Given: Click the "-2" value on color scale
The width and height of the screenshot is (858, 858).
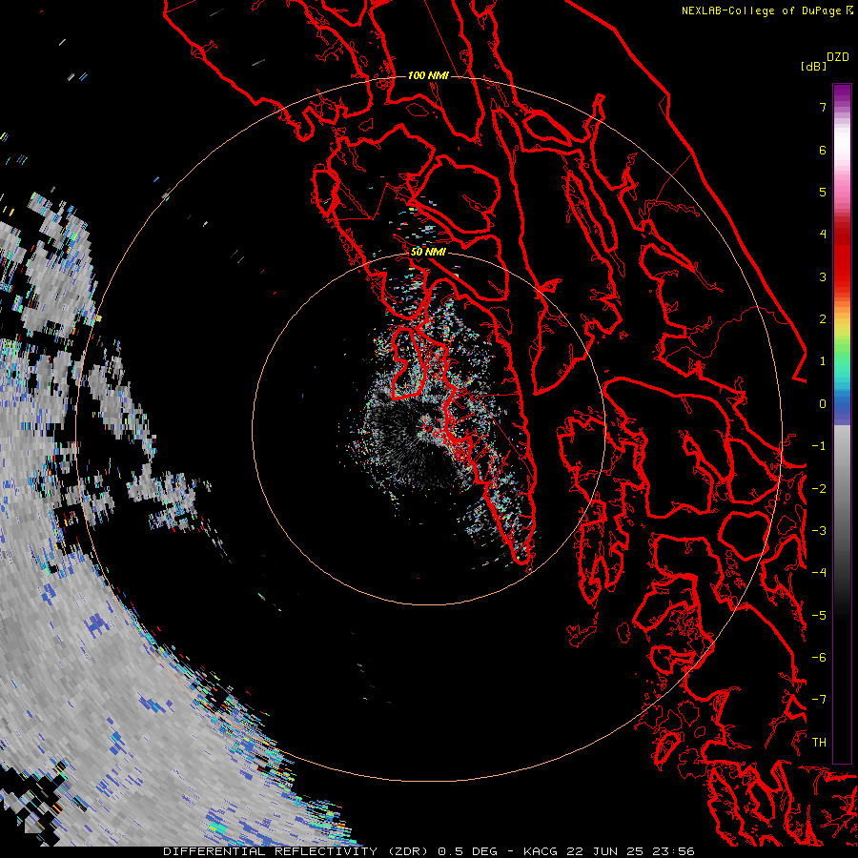Looking at the screenshot, I should pyautogui.click(x=819, y=489).
